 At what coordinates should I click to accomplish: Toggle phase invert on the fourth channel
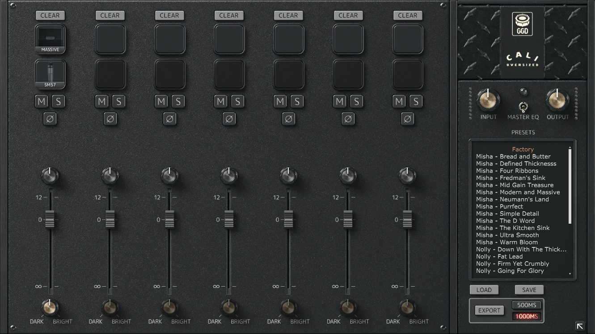(x=229, y=119)
